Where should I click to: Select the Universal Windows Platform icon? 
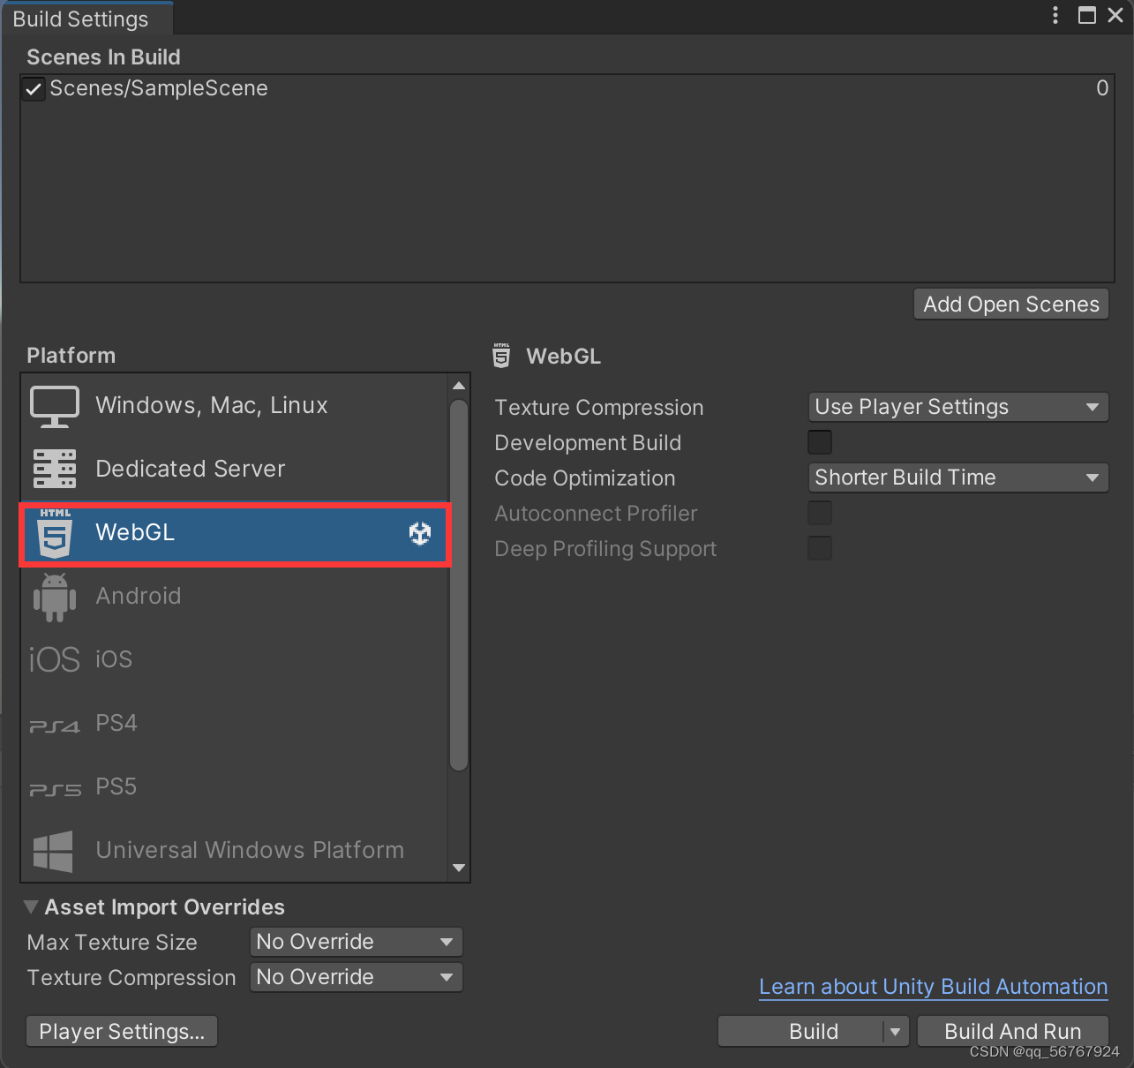tap(54, 850)
